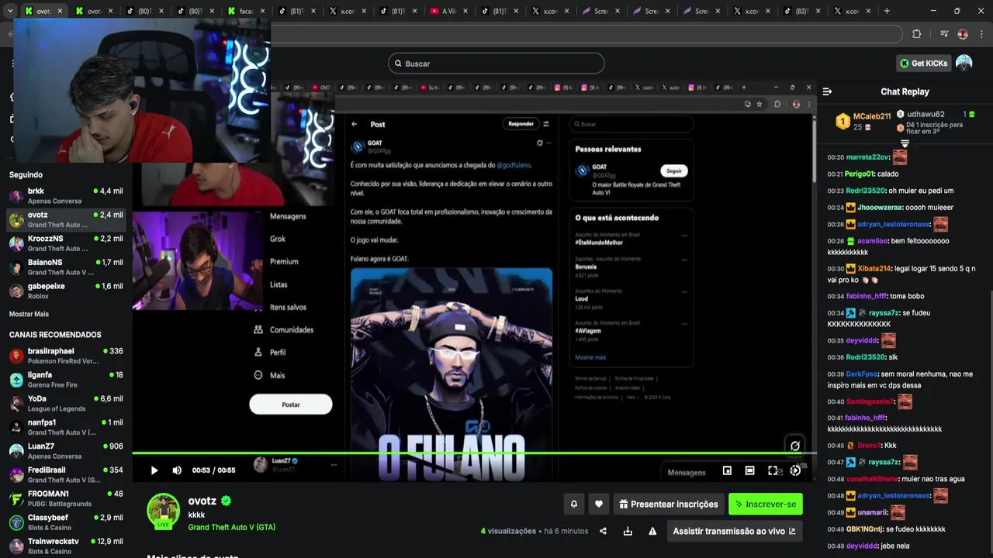Open FrediBrasil recommended channel
Screen dimensions: 993x558
click(66, 474)
